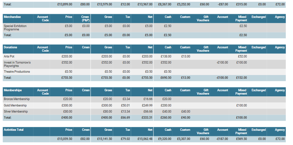Click the "Special Exhibition Programme" row label

(15, 28)
